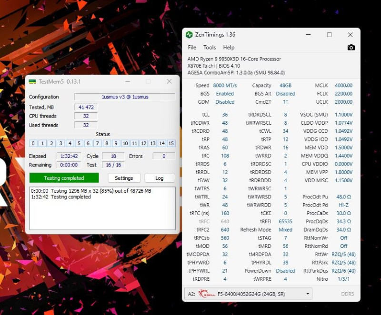Open the Tools menu in ZenTimings
Image resolution: width=381 pixels, height=315 pixels.
pyautogui.click(x=210, y=47)
